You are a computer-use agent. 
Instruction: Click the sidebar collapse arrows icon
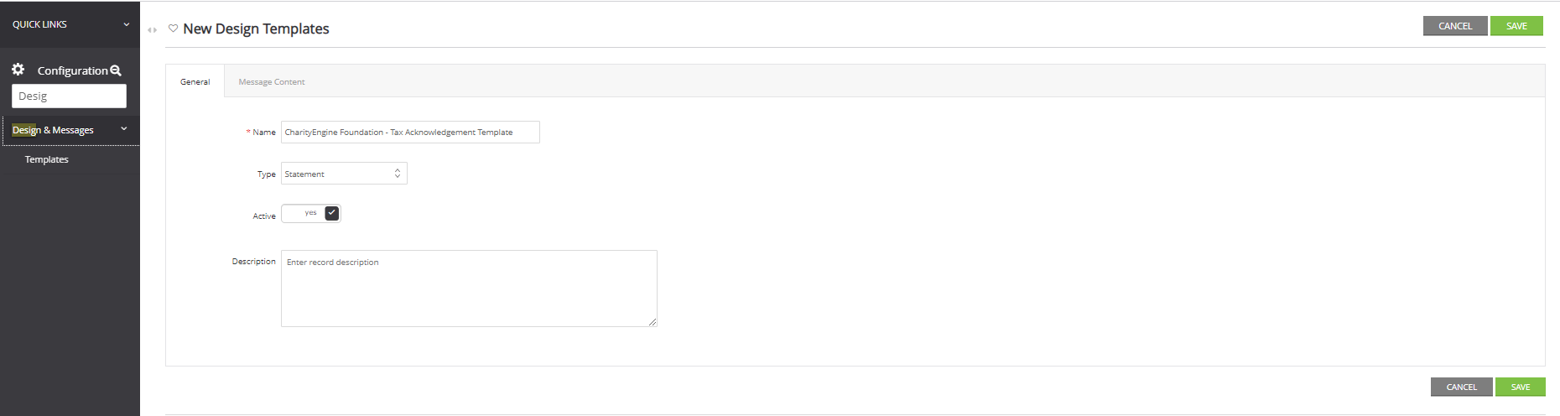[152, 29]
